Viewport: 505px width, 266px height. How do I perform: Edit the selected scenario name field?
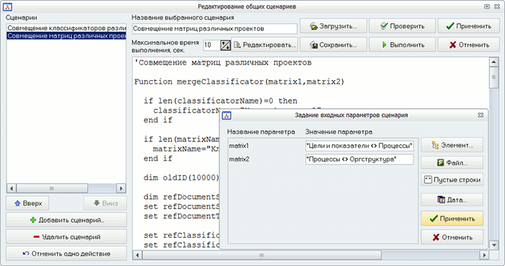point(214,29)
